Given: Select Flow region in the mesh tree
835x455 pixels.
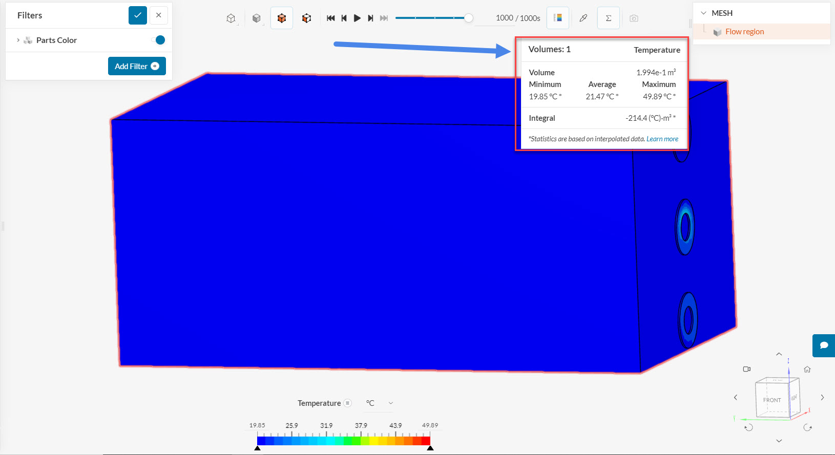Looking at the screenshot, I should click(x=744, y=32).
